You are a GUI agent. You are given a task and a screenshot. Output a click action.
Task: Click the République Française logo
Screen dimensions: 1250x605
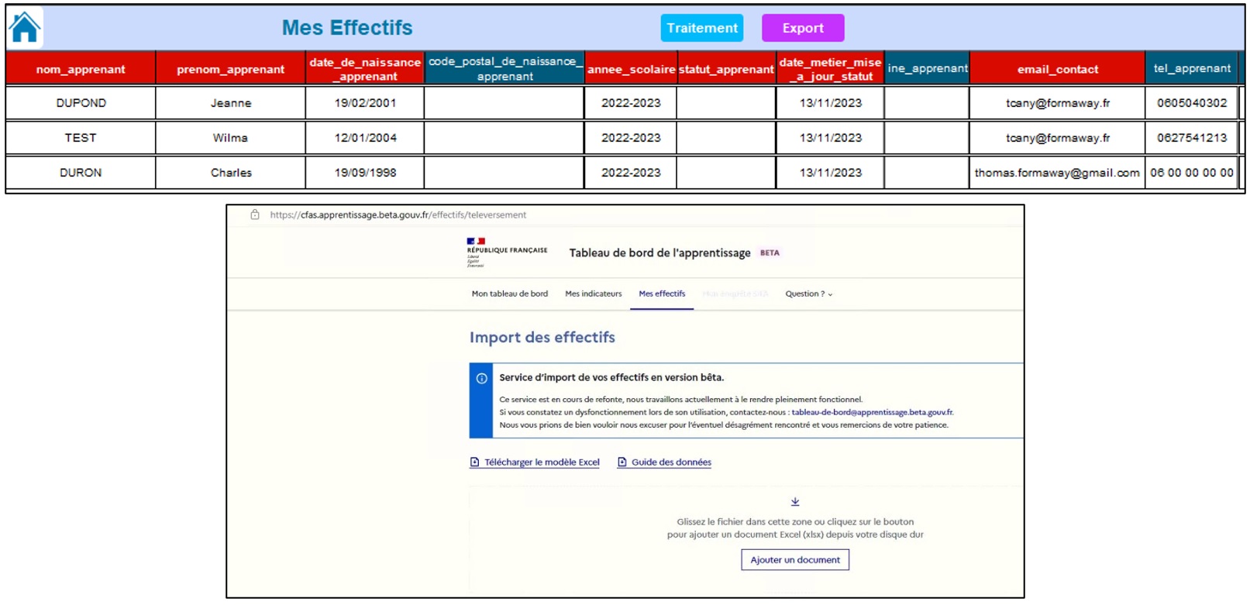(x=507, y=253)
